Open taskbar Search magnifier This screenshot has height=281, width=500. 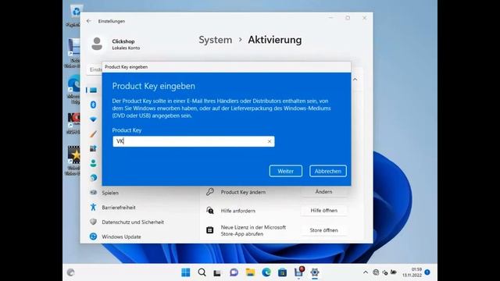(202, 272)
